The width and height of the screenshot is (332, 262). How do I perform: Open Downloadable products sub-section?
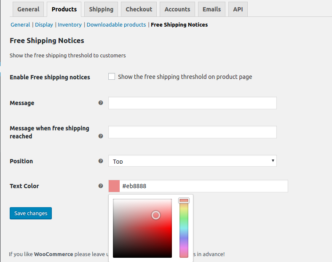(116, 24)
